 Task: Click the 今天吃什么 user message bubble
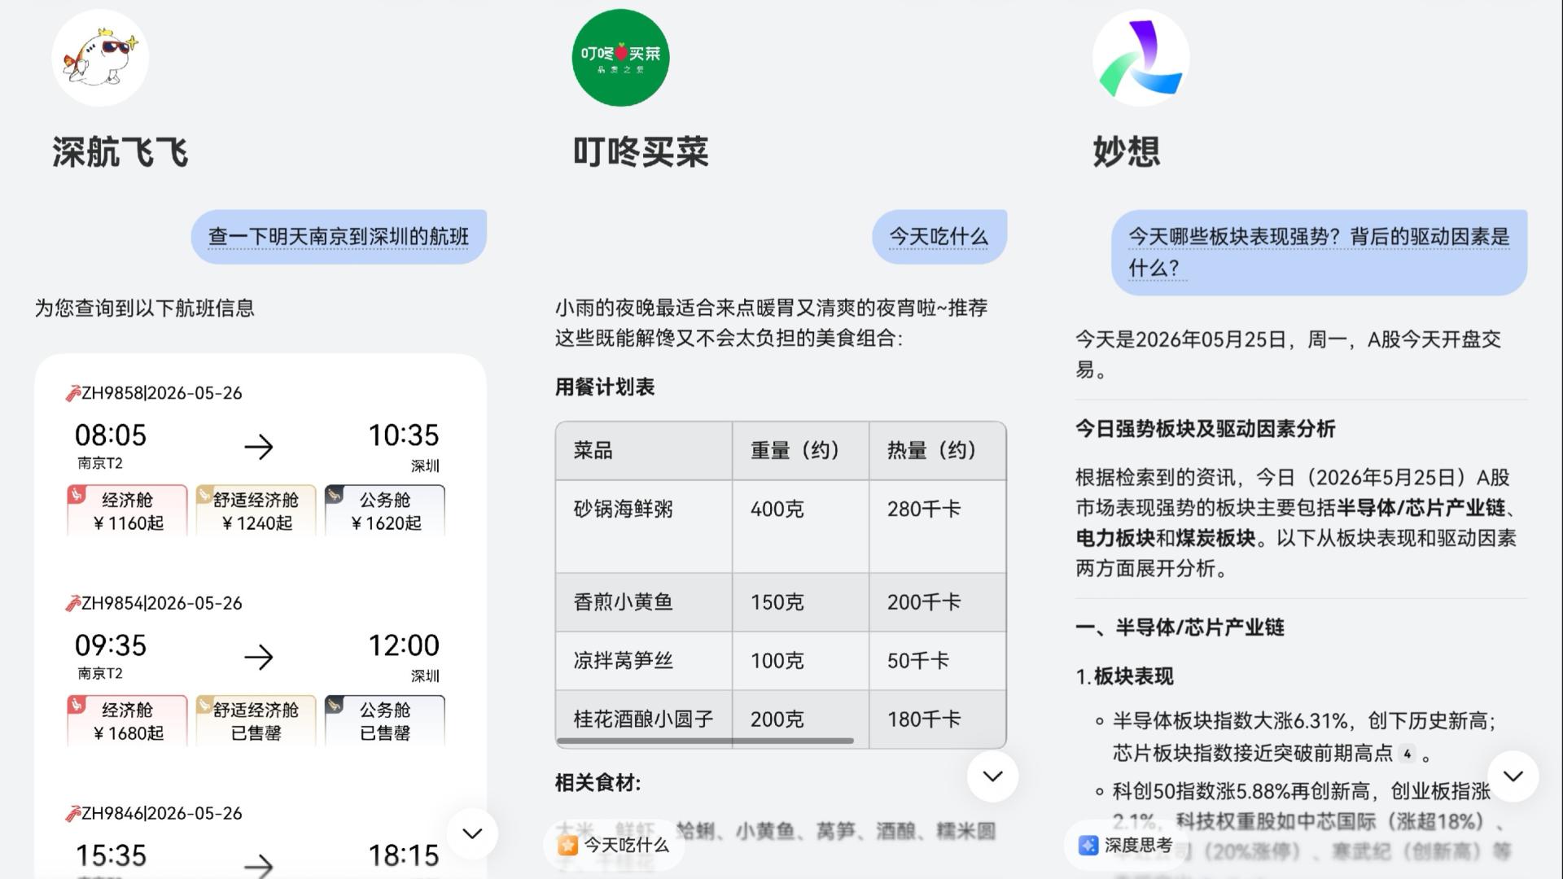939,237
